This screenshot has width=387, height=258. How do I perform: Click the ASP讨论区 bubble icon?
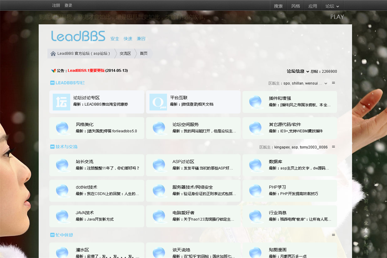(x=159, y=165)
